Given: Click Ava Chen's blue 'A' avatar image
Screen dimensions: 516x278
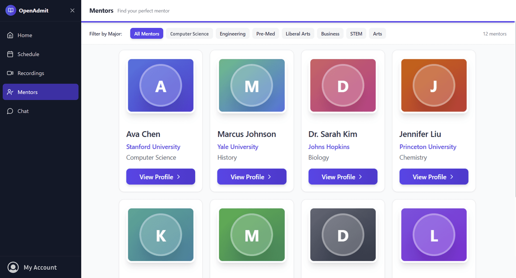Looking at the screenshot, I should [x=161, y=85].
